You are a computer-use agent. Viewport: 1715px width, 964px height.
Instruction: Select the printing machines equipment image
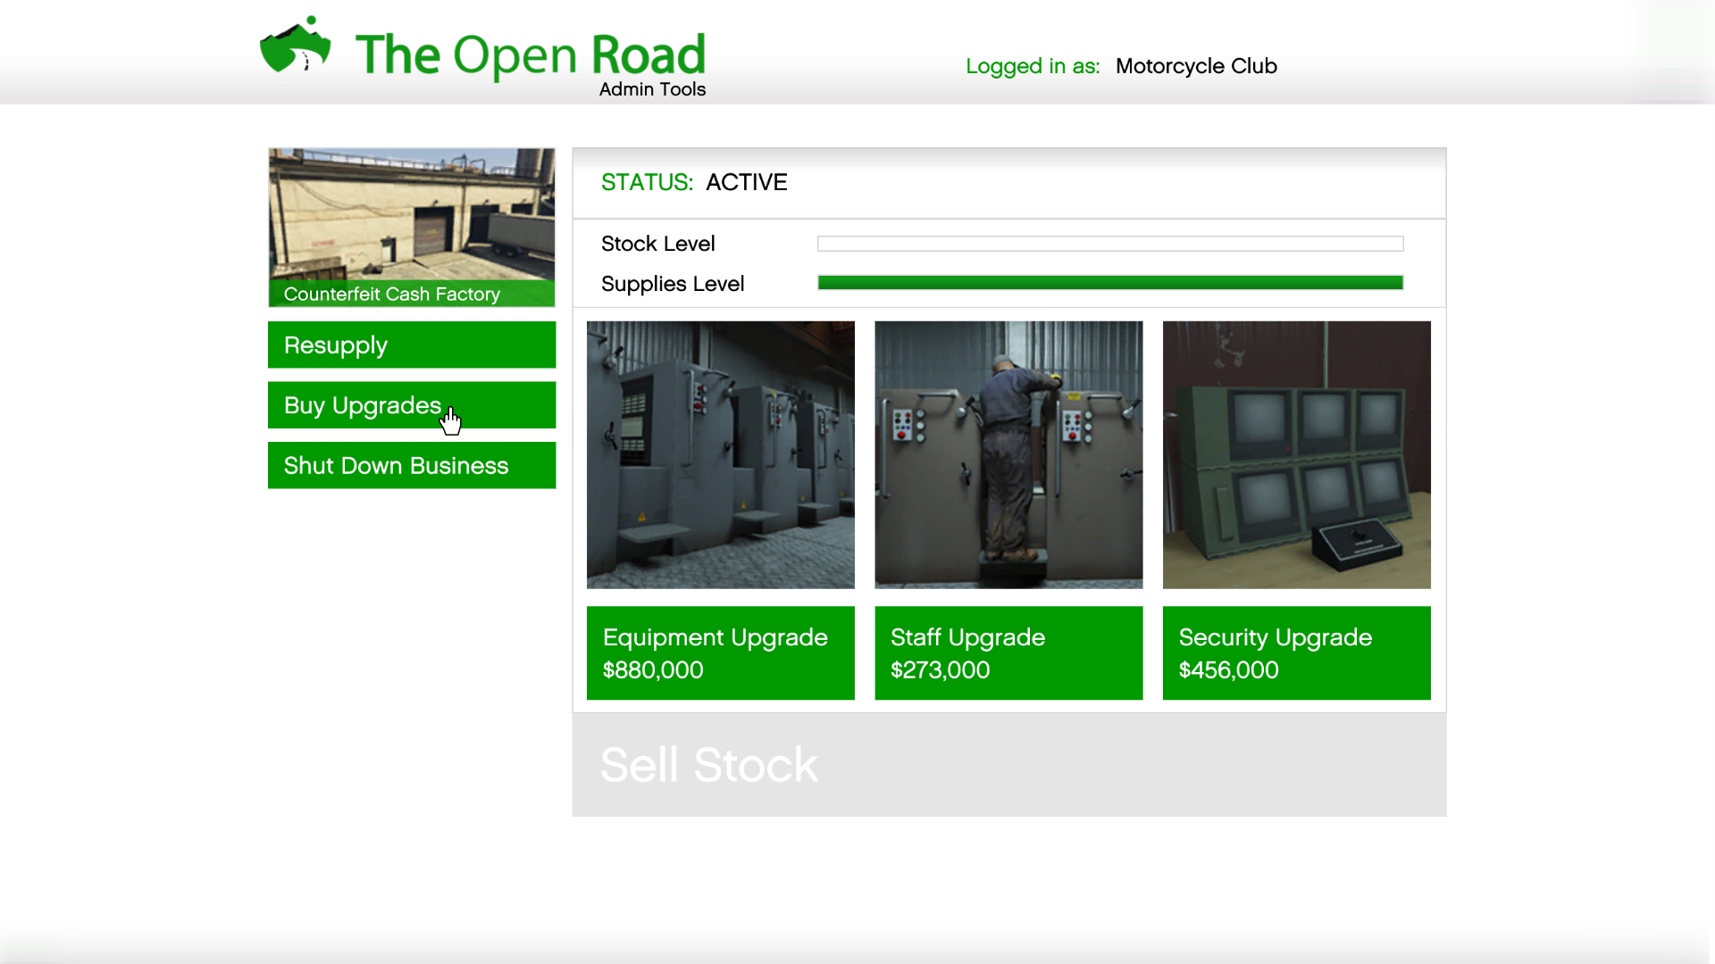coord(720,454)
